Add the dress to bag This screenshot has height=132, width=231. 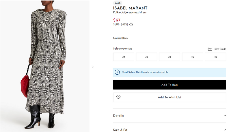[x=169, y=85]
